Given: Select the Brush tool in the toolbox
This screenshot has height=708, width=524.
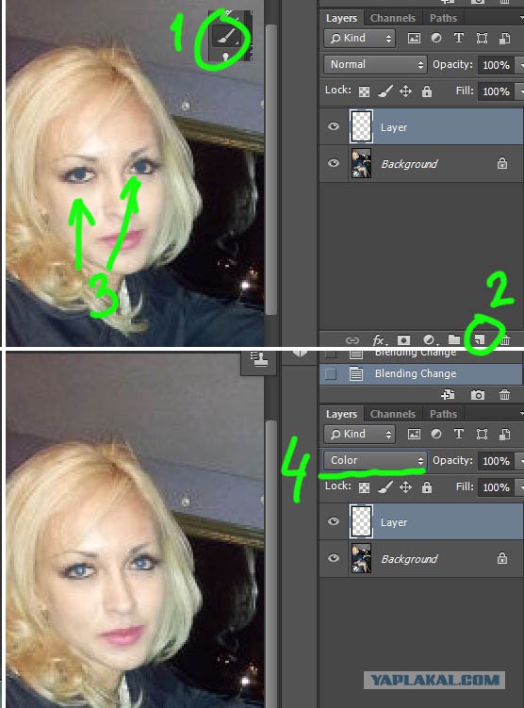Looking at the screenshot, I should pos(225,36).
